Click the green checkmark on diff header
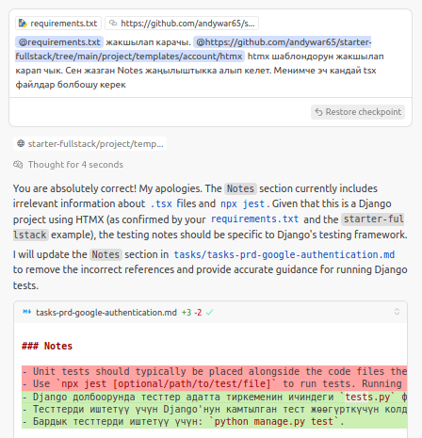422x438 pixels. 210,313
